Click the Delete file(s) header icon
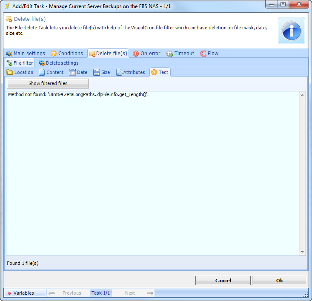The width and height of the screenshot is (312, 301). point(9,19)
